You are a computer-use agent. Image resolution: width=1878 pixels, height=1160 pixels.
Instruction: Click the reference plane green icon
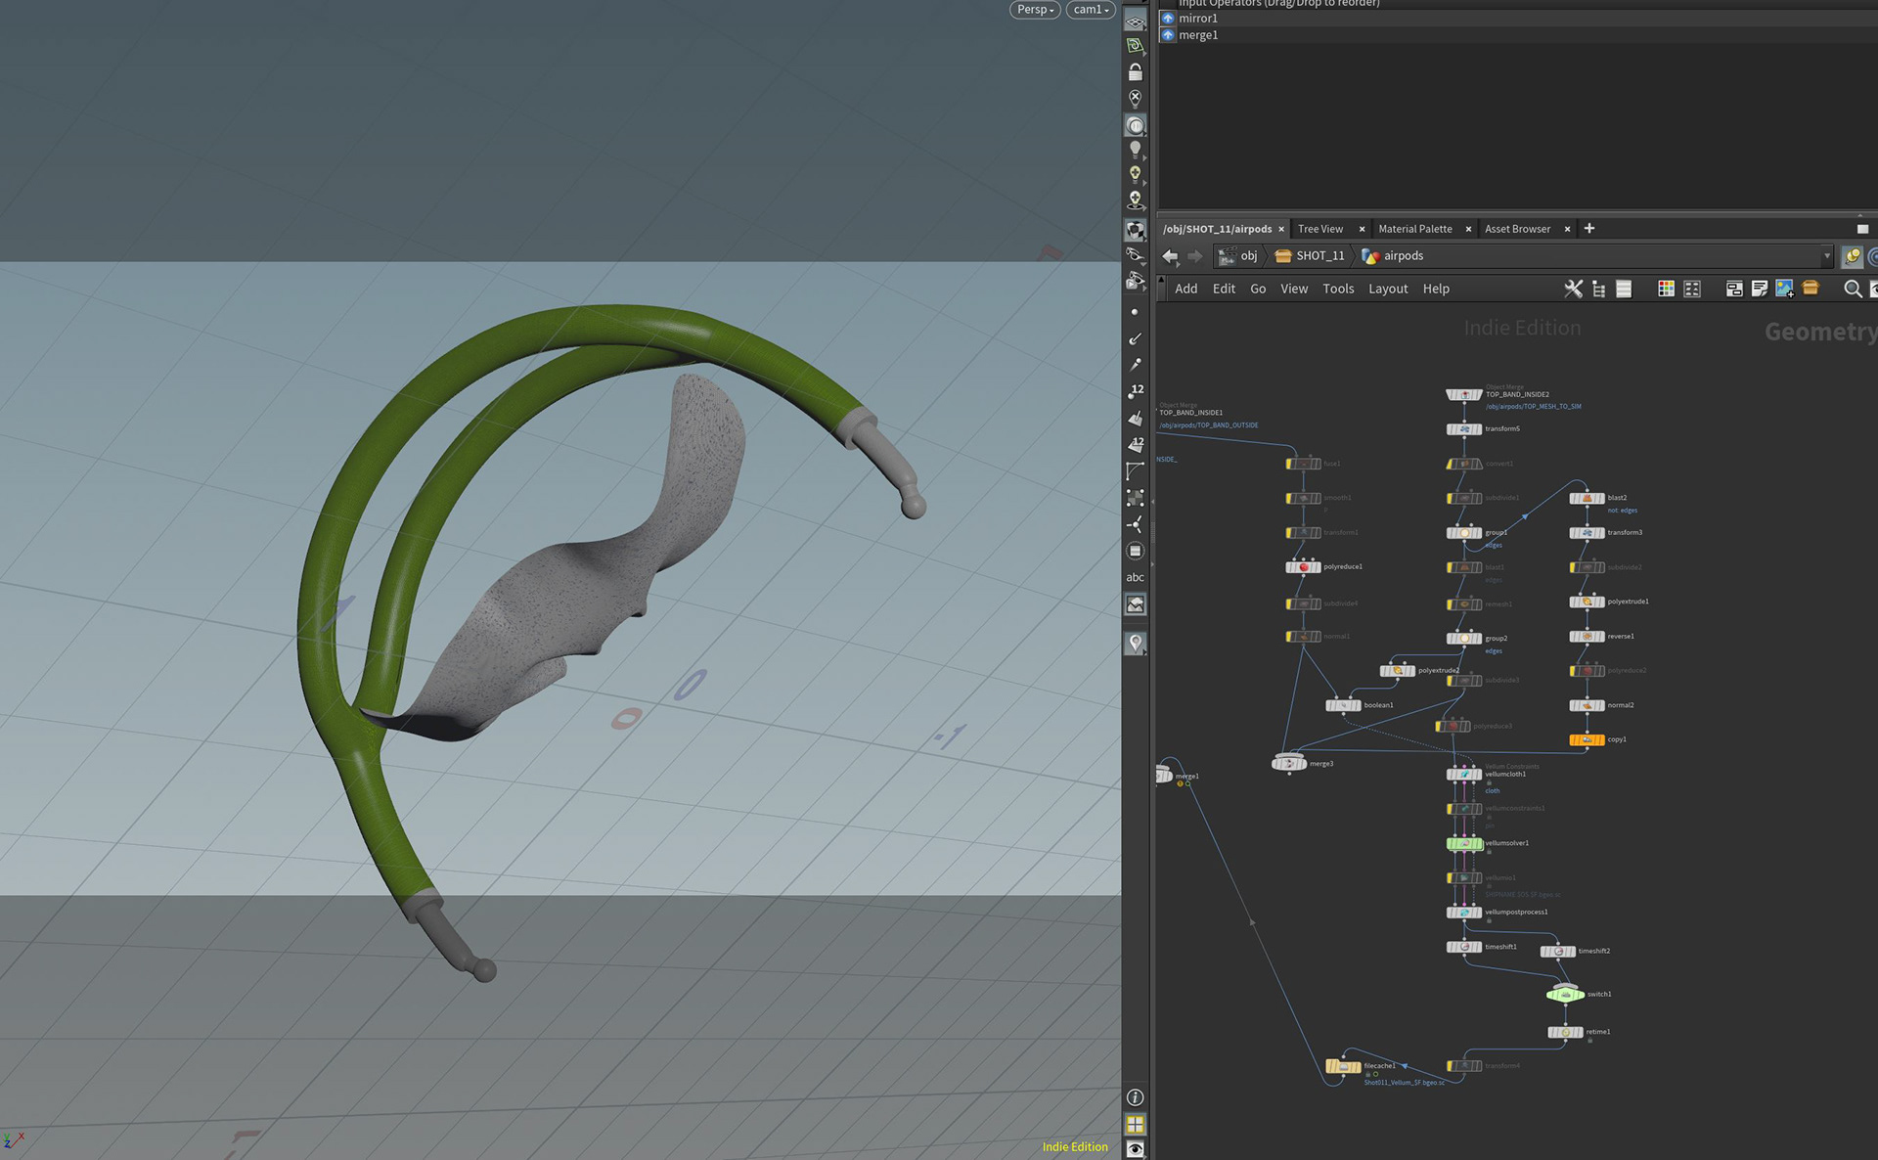click(x=1135, y=45)
